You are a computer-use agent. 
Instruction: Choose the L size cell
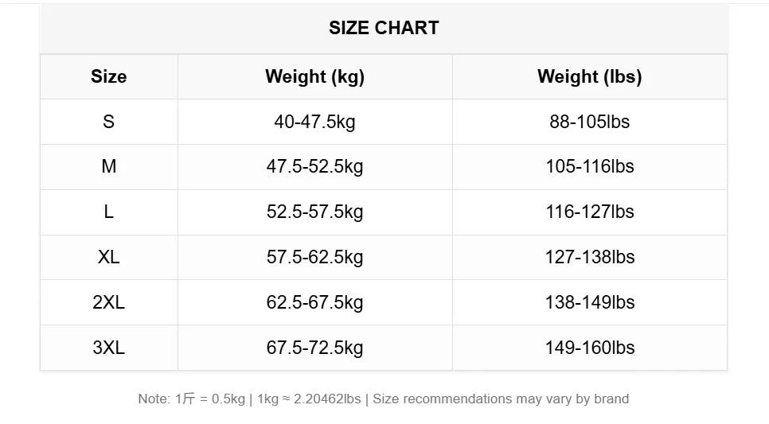pyautogui.click(x=108, y=212)
